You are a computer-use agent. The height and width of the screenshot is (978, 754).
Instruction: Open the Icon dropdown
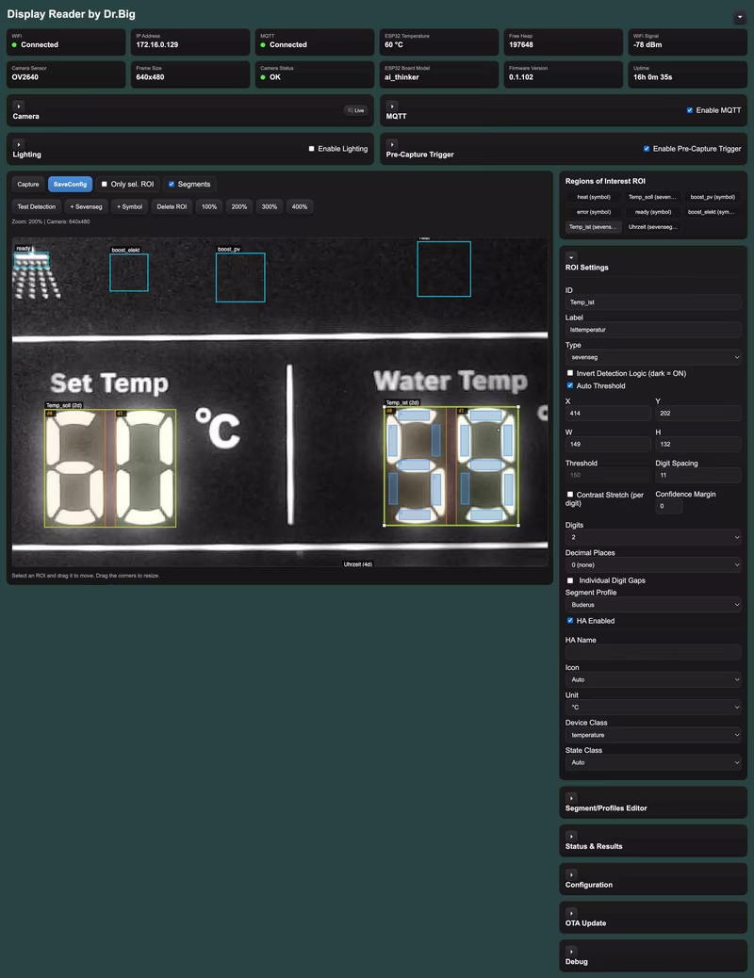pos(653,679)
